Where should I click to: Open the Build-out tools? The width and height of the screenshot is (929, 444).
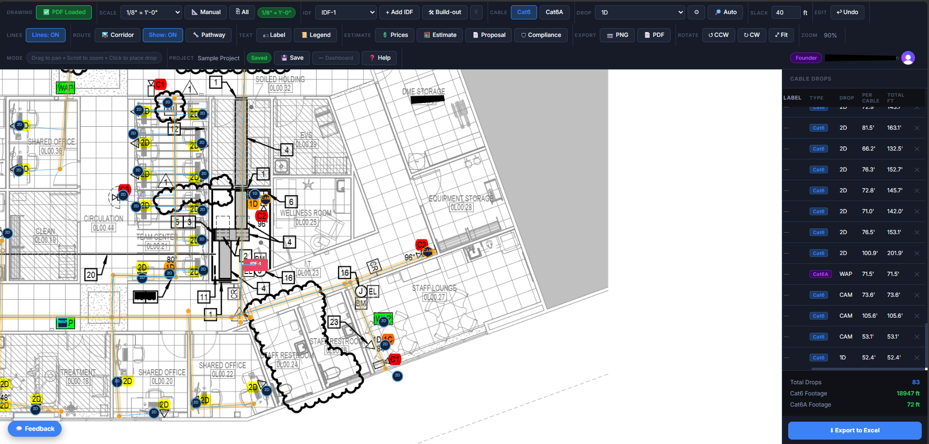[x=445, y=12]
